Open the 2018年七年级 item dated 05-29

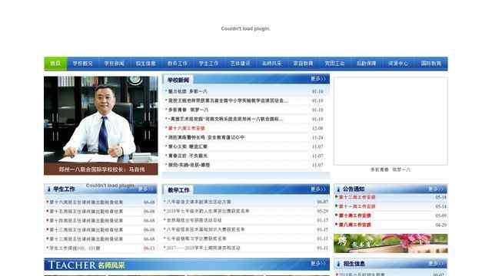(x=208, y=211)
